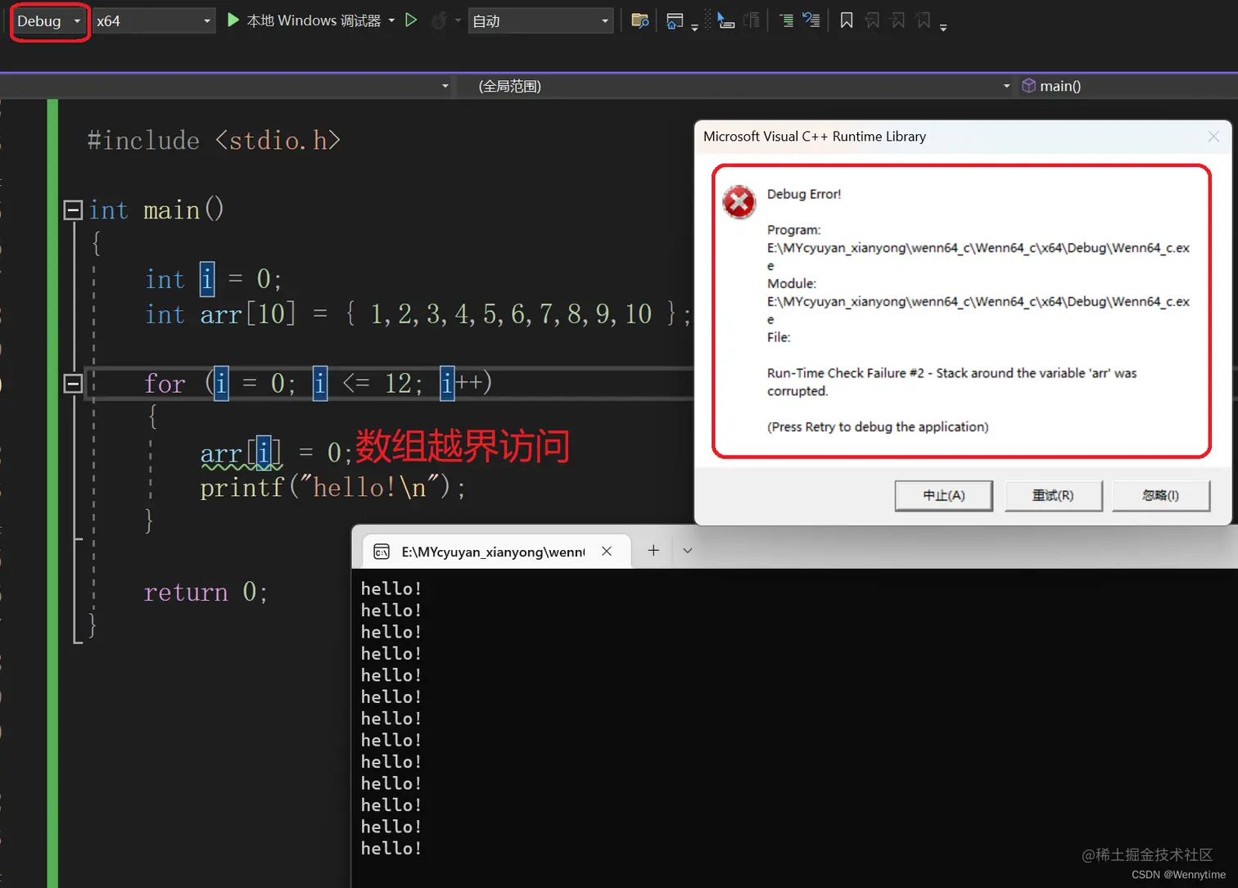Image resolution: width=1238 pixels, height=888 pixels.
Task: Click the (Press Retry to debug) hint text
Action: point(878,427)
